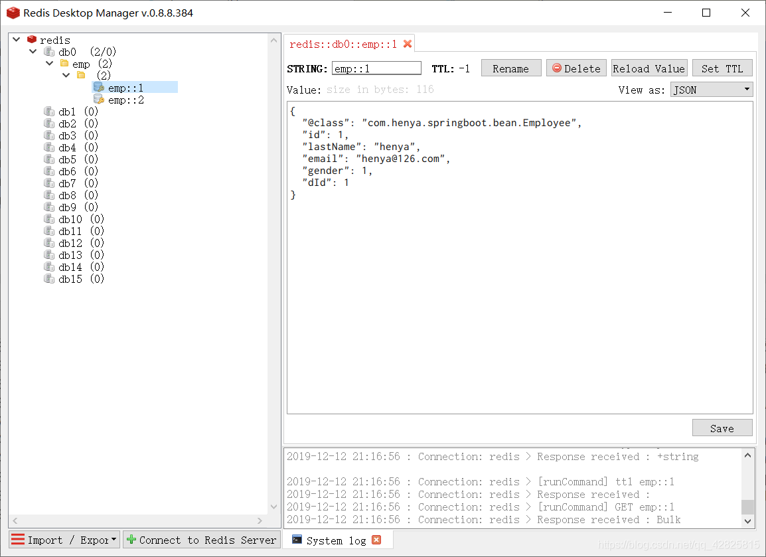Click the key name field emp::1

pos(376,68)
